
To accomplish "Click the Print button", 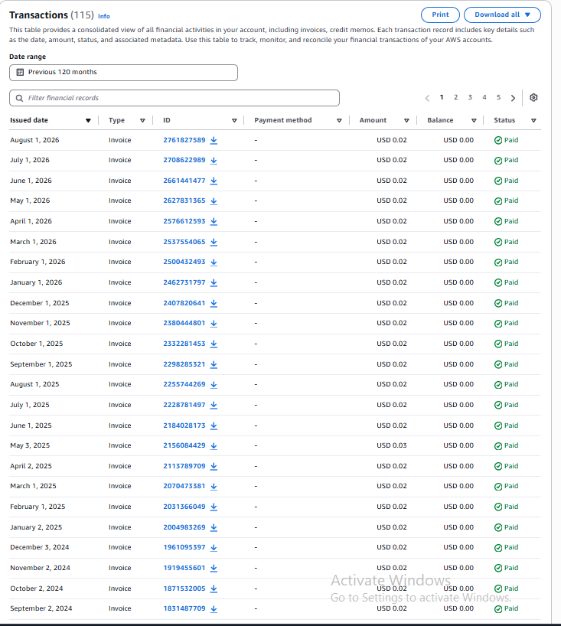I will (x=440, y=15).
